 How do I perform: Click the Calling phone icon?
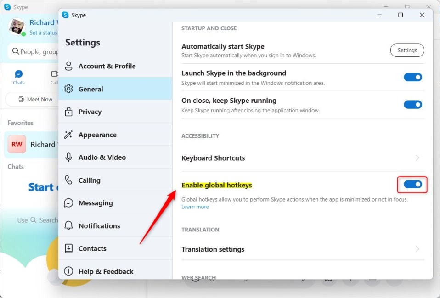[68, 180]
